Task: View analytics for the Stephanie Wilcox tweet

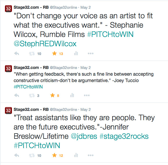Action: tap(76, 53)
